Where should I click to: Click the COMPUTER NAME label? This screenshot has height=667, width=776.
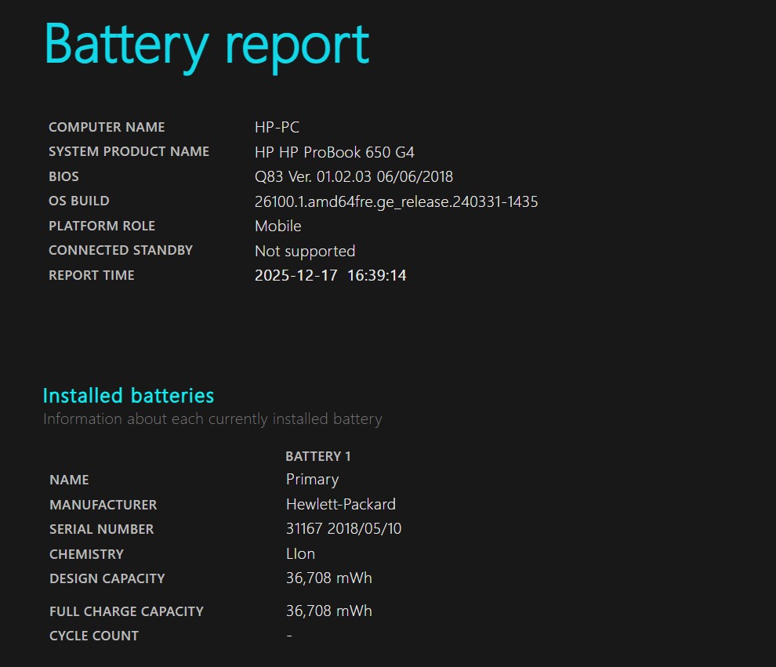pos(107,127)
